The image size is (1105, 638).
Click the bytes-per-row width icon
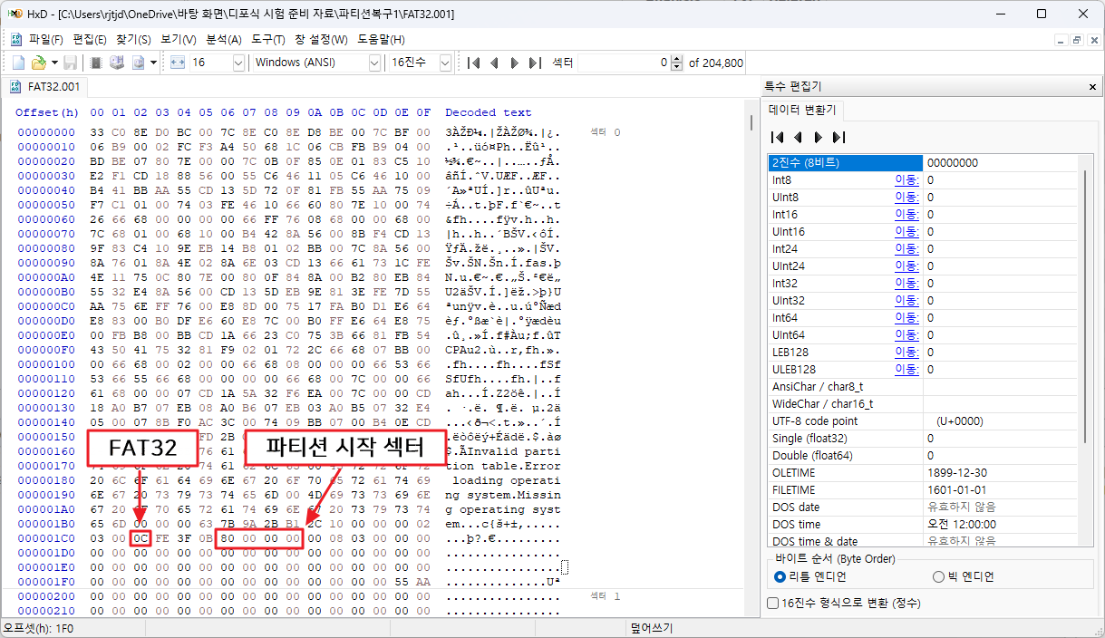coord(177,63)
